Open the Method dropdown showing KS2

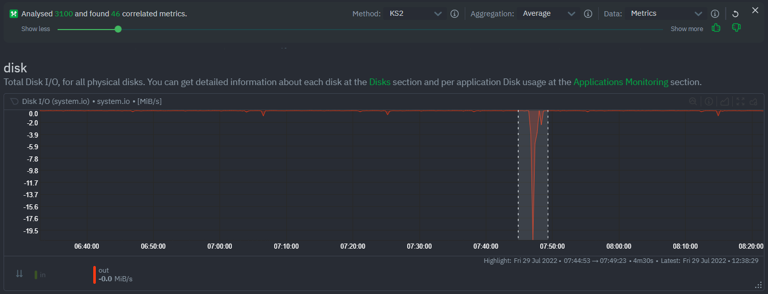tap(415, 14)
